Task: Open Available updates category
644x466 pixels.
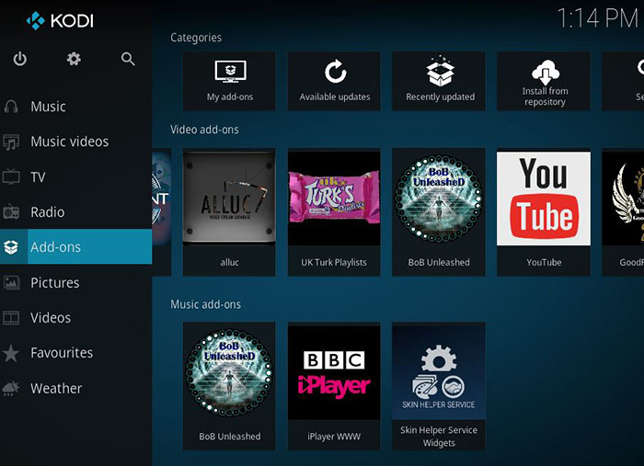Action: 334,81
